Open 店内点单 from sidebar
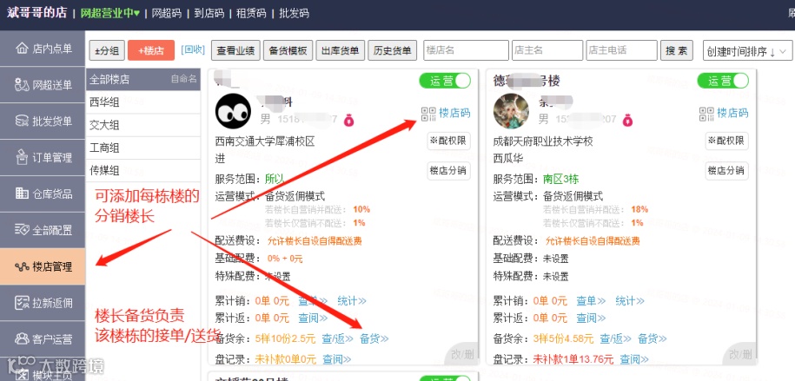Viewport: 795px width, 381px height. [x=43, y=49]
